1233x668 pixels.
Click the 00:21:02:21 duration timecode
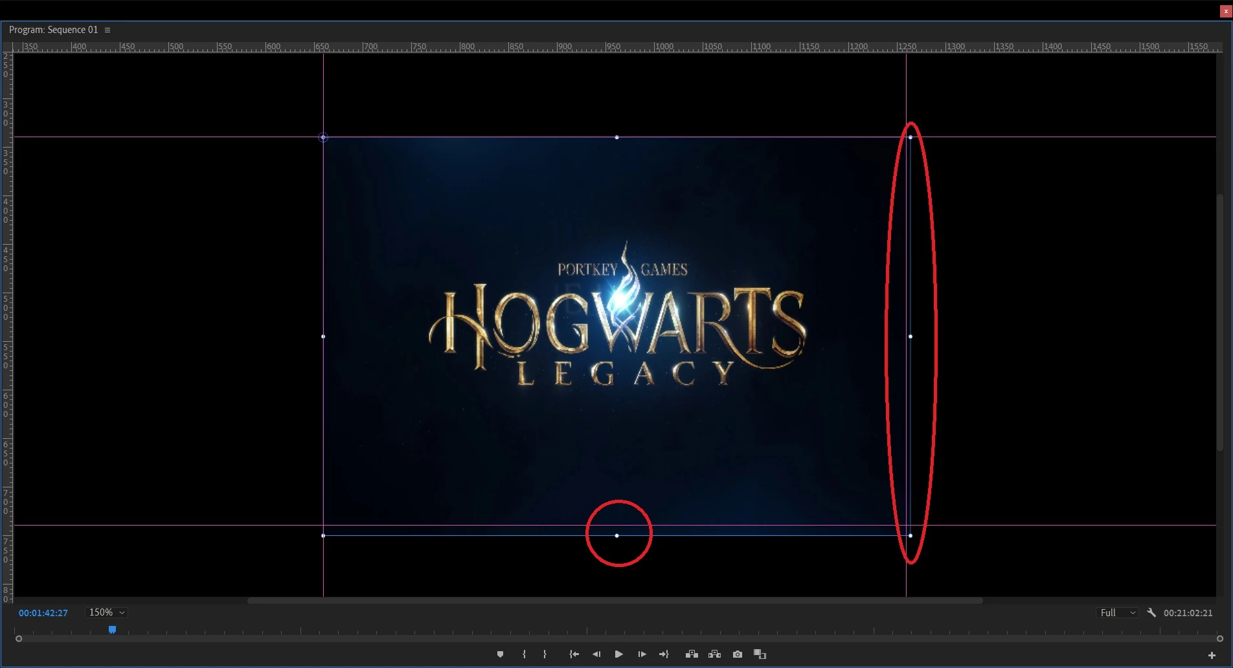pos(1188,613)
